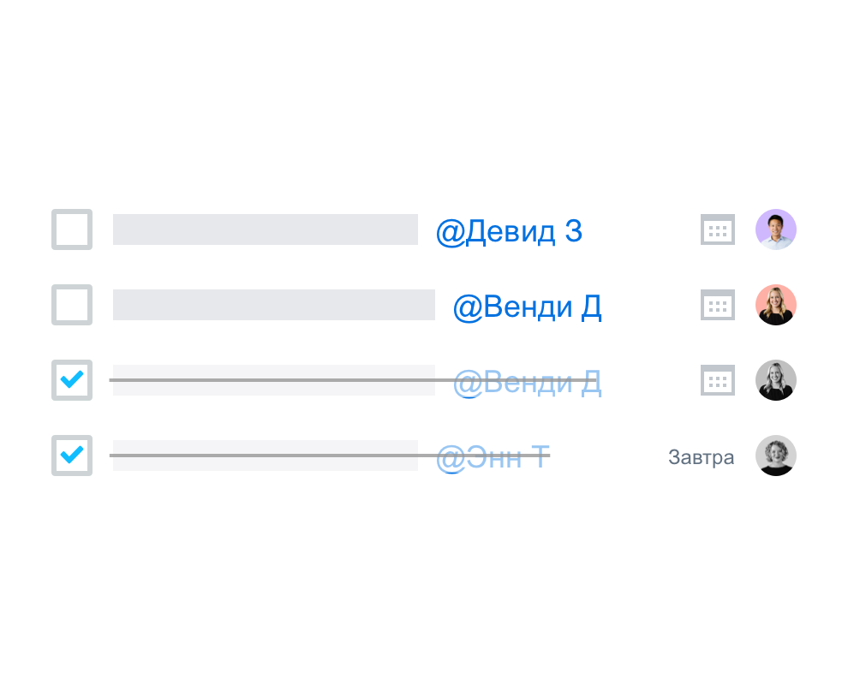848x685 pixels.
Task: Open the crossed-out @Венди Д mention
Action: coord(528,382)
